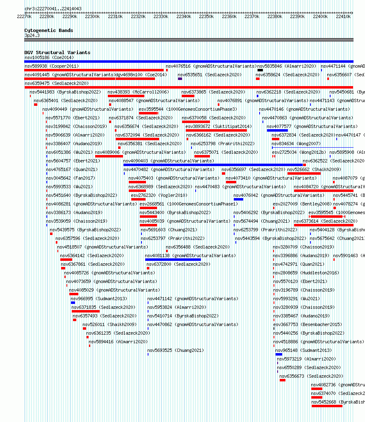
Task: Click the nsv6372834 red variant marker
Action: 275,139
